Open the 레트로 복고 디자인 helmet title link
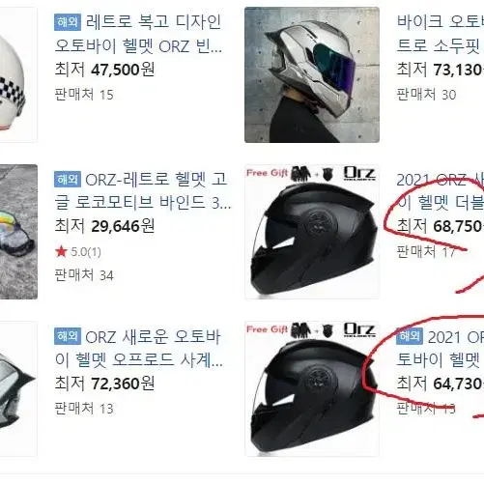 coord(138,34)
